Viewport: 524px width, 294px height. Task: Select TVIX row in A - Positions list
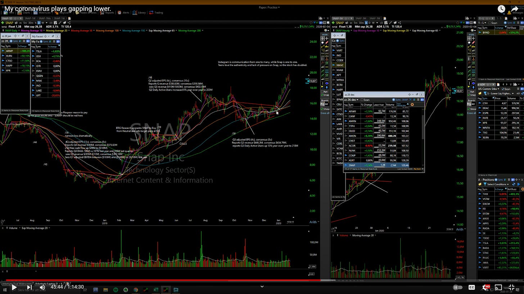[x=499, y=194]
